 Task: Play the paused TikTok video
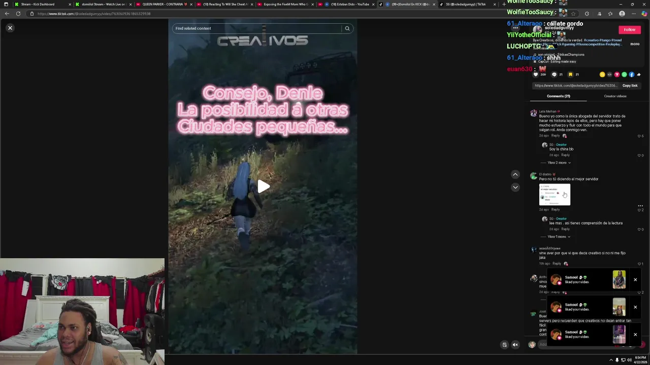(263, 187)
